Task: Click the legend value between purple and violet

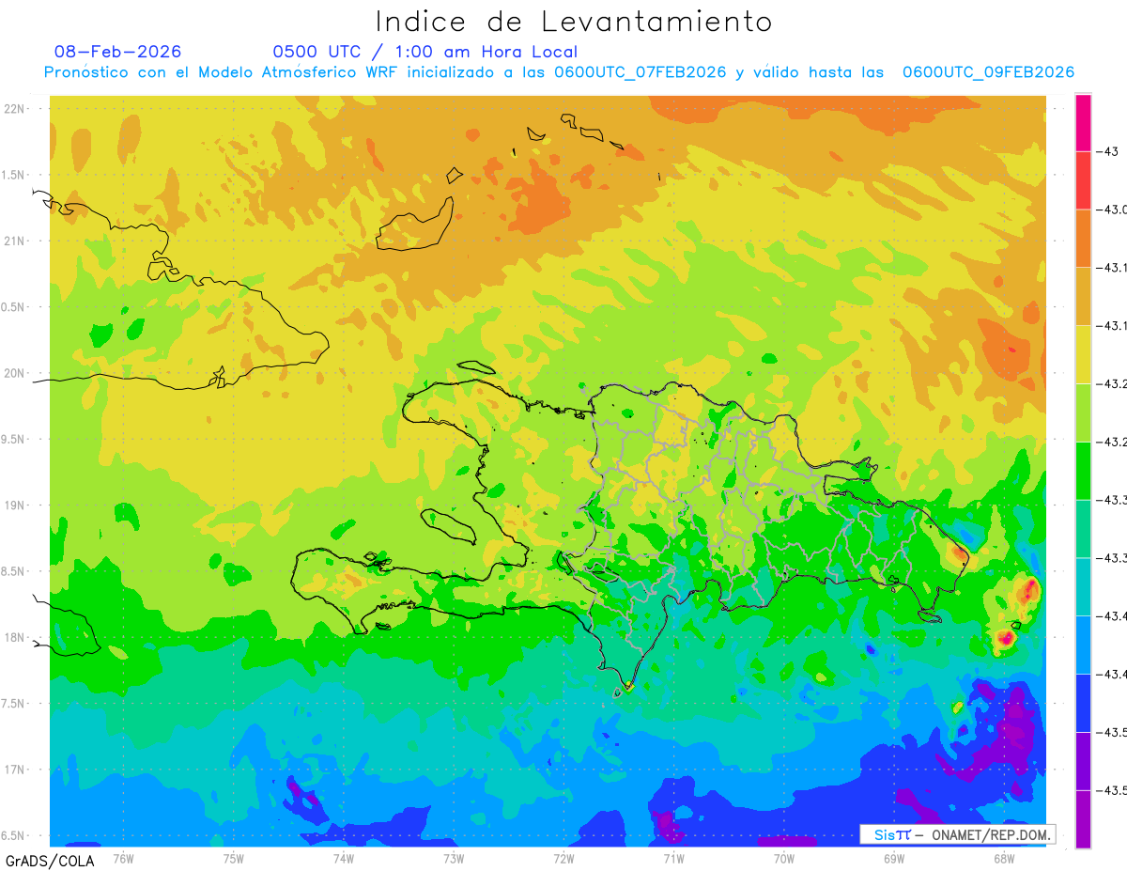Action: coord(1112,790)
